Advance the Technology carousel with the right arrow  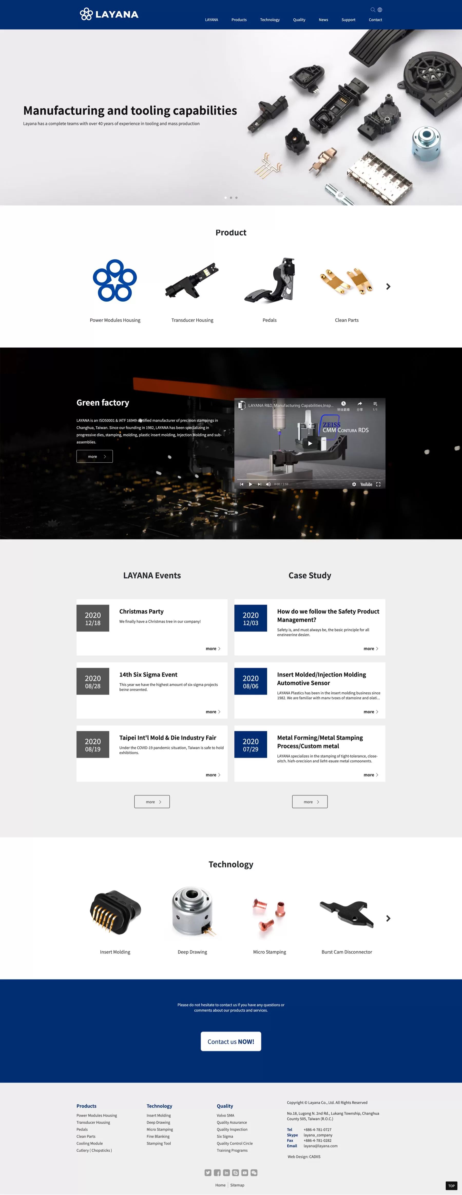(x=388, y=919)
